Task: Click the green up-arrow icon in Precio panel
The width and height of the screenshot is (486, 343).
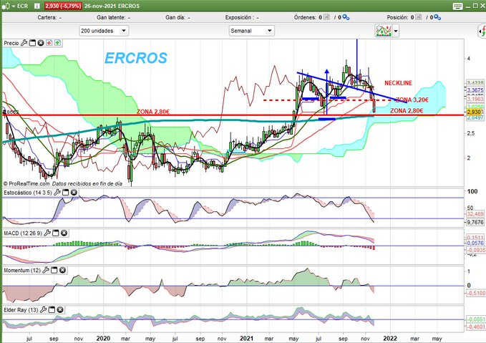Action: [x=58, y=43]
